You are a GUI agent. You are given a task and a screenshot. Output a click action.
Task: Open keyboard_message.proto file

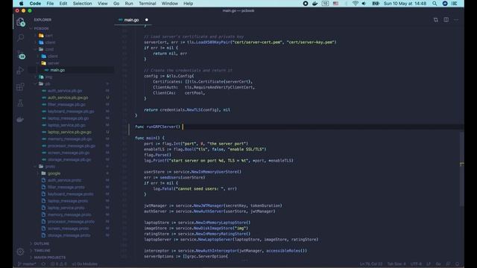coord(72,194)
